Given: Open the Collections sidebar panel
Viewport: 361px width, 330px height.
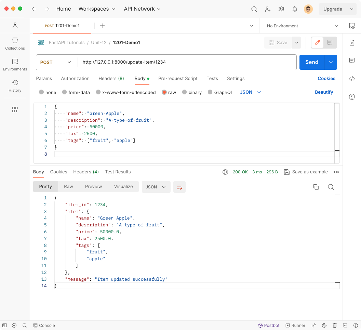Looking at the screenshot, I should coord(15,43).
